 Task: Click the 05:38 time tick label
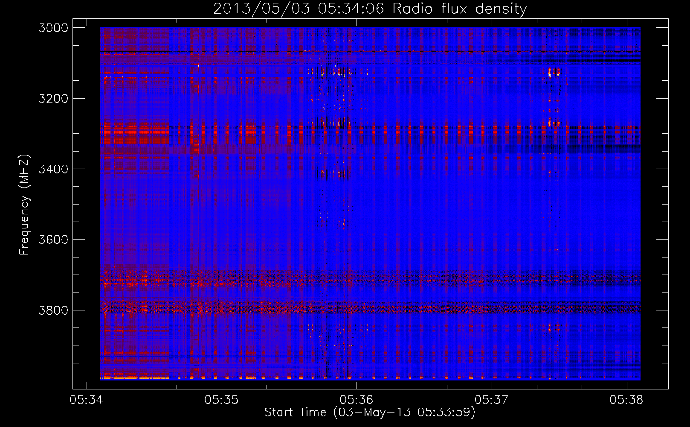coord(626,400)
